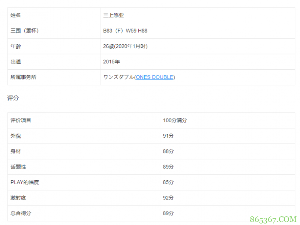Viewport: 300px width, 225px height.
Task: Click the 评分 section heading
Action: click(13, 98)
